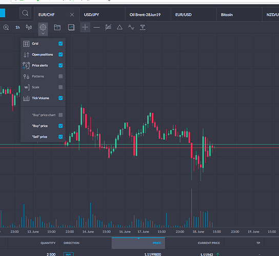Disable the Tick Volume checkbox
Screen dimensions: 279x256
click(61, 98)
